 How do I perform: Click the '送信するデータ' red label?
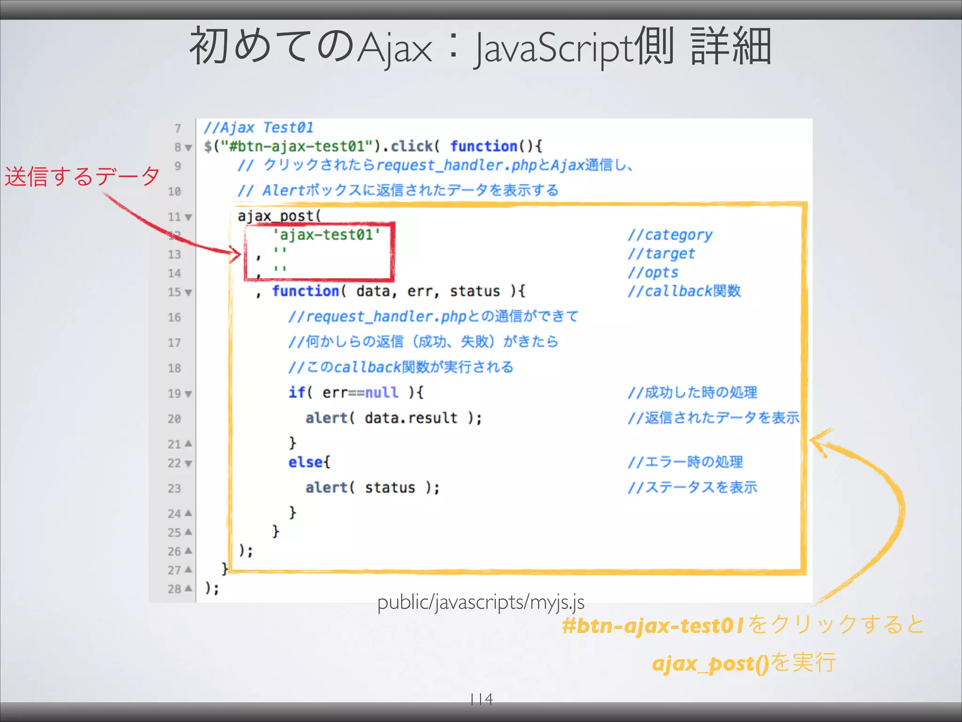pyautogui.click(x=83, y=177)
